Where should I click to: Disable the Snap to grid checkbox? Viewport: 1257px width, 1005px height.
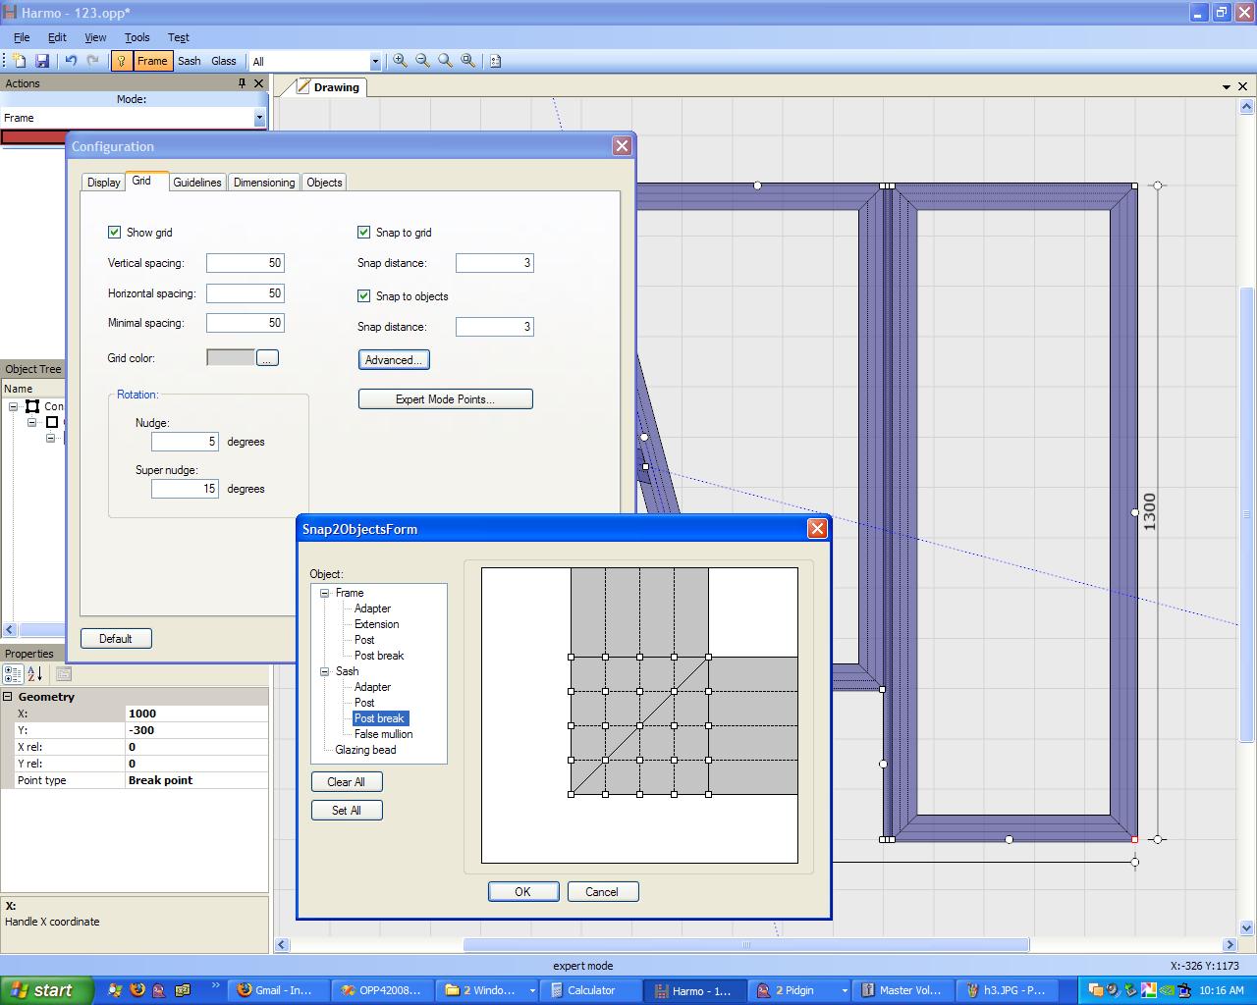[x=364, y=233]
